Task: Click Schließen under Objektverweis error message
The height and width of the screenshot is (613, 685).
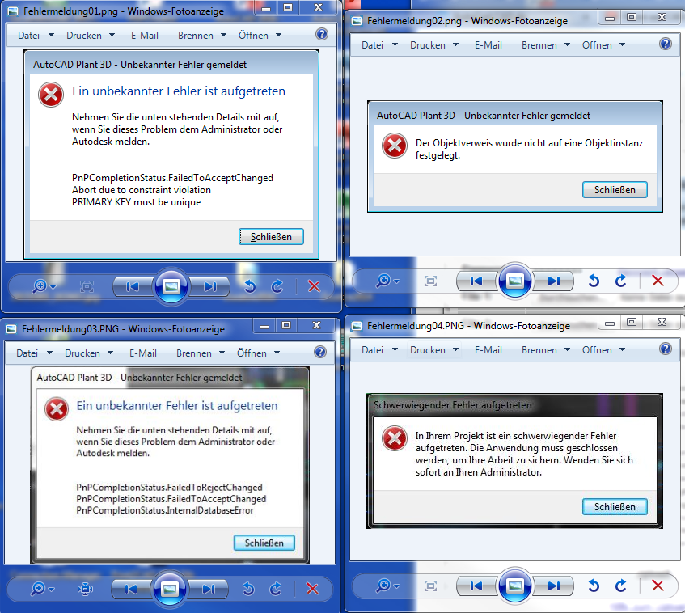Action: pos(615,189)
